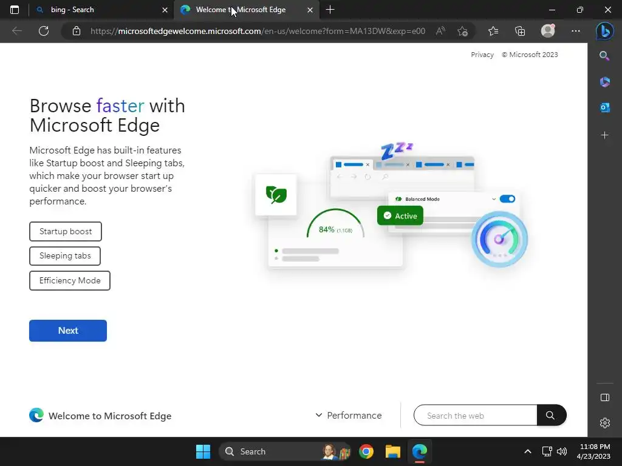
Task: Open the user profile avatar
Action: point(548,31)
